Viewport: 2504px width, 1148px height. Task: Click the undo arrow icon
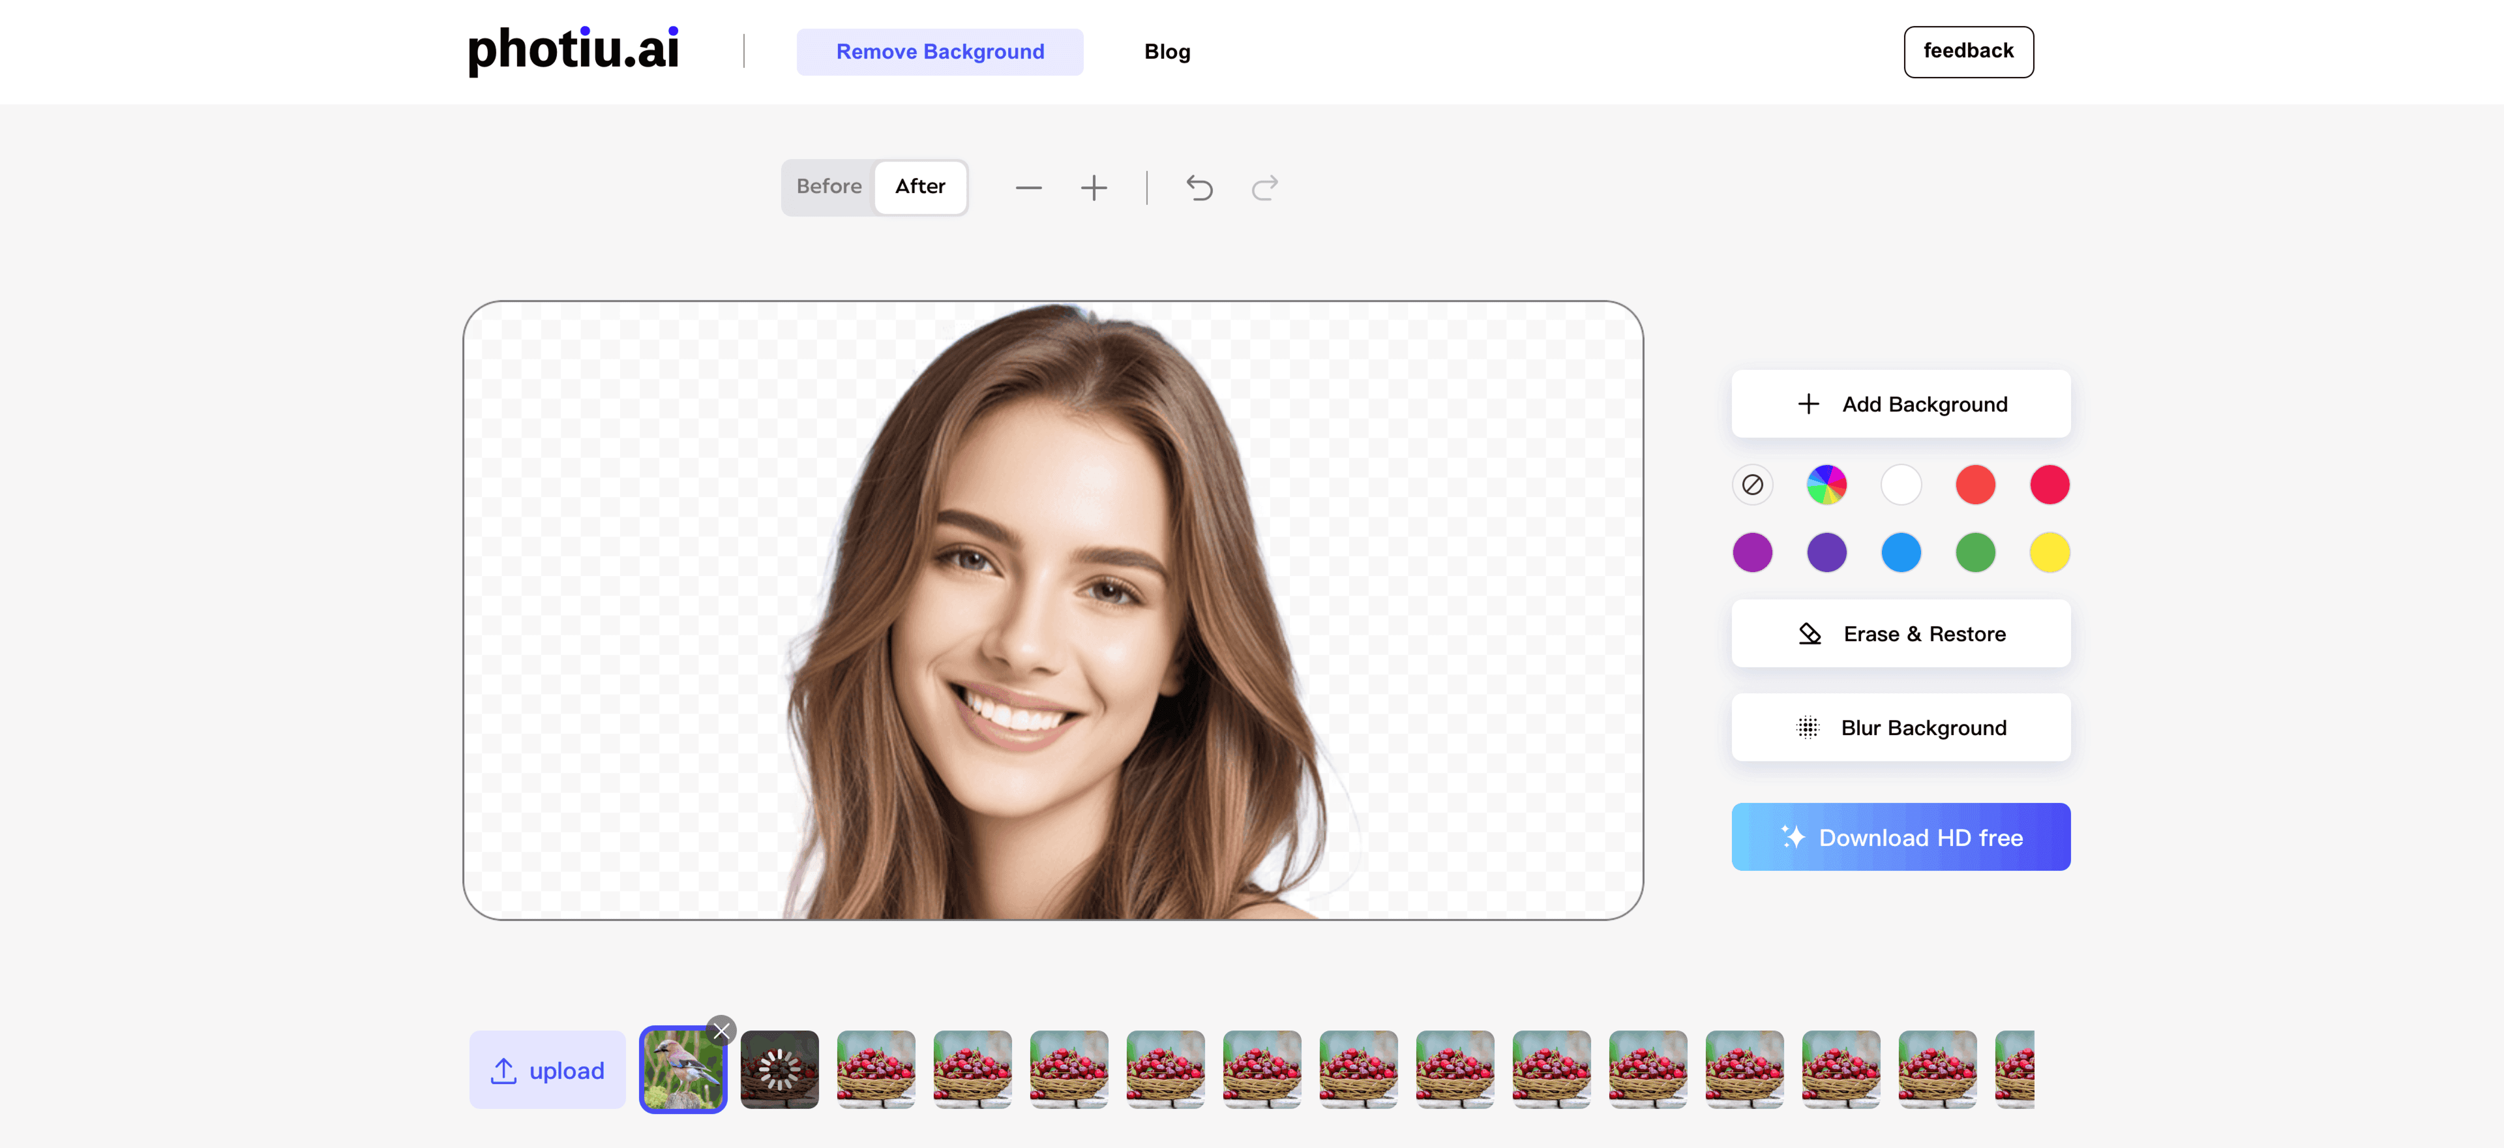(x=1199, y=188)
